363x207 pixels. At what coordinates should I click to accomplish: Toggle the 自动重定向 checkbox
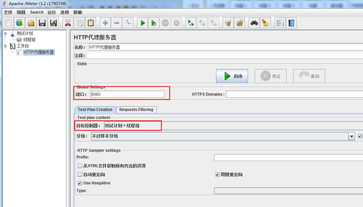coord(80,175)
